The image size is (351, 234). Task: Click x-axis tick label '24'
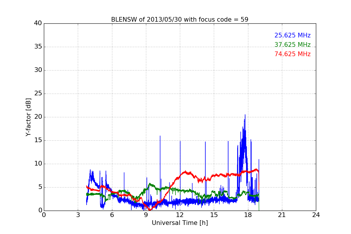(x=316, y=215)
